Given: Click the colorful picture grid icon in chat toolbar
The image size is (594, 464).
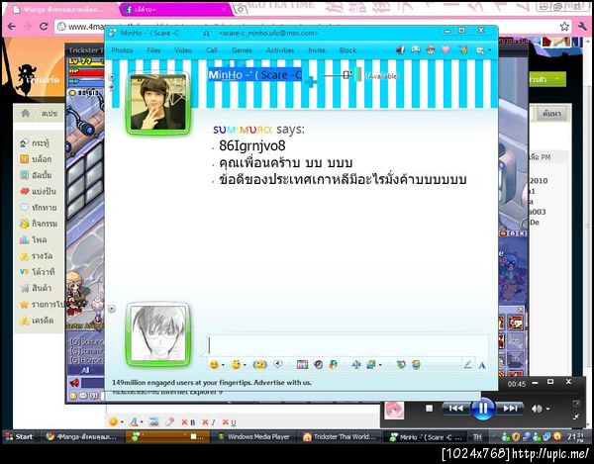Looking at the screenshot, I should pos(302,365).
